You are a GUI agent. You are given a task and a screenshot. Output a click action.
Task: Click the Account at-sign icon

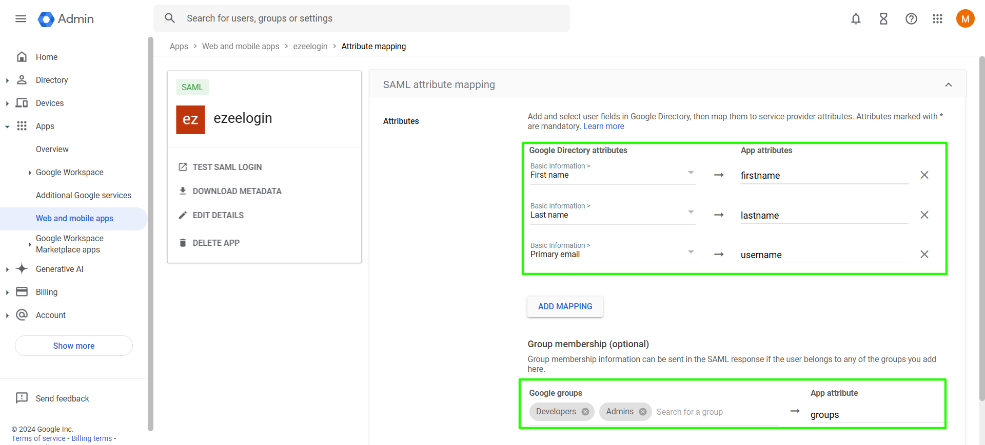click(22, 315)
